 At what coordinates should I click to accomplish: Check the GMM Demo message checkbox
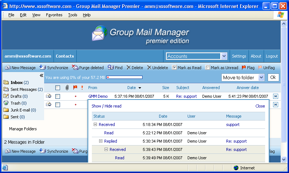click(58, 96)
